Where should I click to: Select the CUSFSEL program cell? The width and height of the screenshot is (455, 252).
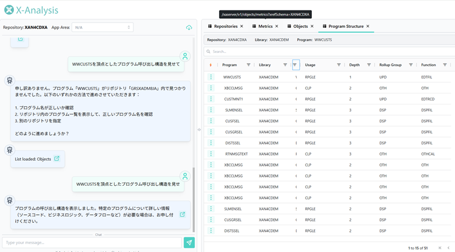pyautogui.click(x=232, y=121)
